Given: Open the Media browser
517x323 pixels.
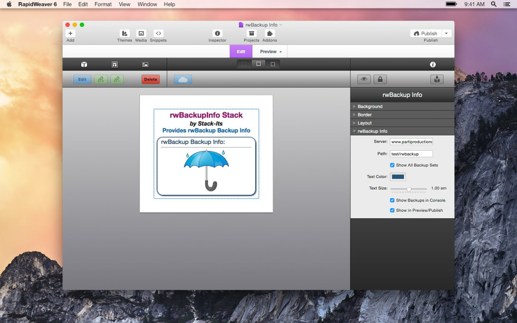Looking at the screenshot, I should tap(141, 33).
